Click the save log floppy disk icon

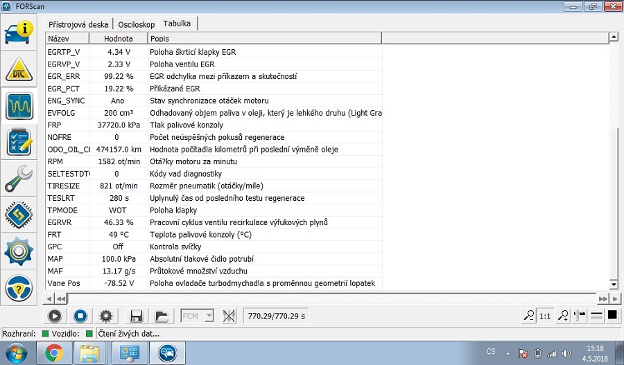(137, 316)
